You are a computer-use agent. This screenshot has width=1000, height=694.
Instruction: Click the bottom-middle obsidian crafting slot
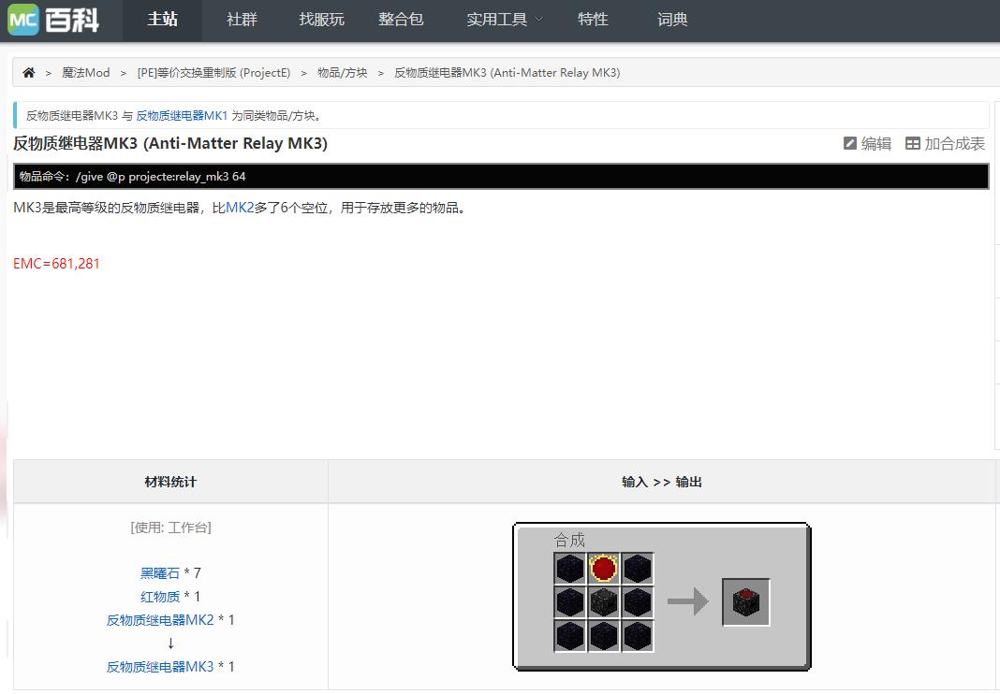[603, 635]
